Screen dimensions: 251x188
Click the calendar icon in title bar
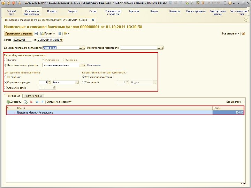click(x=203, y=3)
